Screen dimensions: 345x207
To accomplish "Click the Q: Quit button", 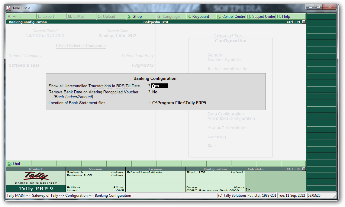I will [19, 164].
